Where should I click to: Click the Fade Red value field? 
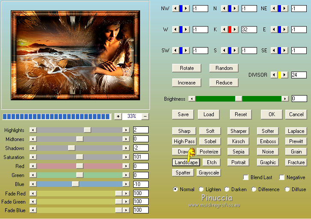(x=141, y=193)
